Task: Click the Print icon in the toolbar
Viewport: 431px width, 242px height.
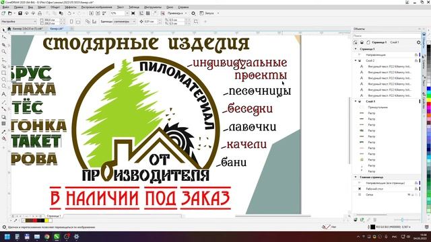Action: 40,13
